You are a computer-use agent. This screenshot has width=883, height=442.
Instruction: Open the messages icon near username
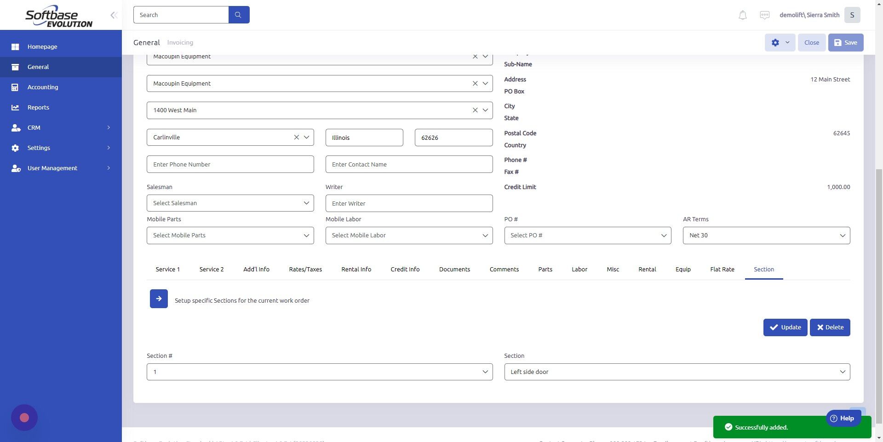pos(764,15)
